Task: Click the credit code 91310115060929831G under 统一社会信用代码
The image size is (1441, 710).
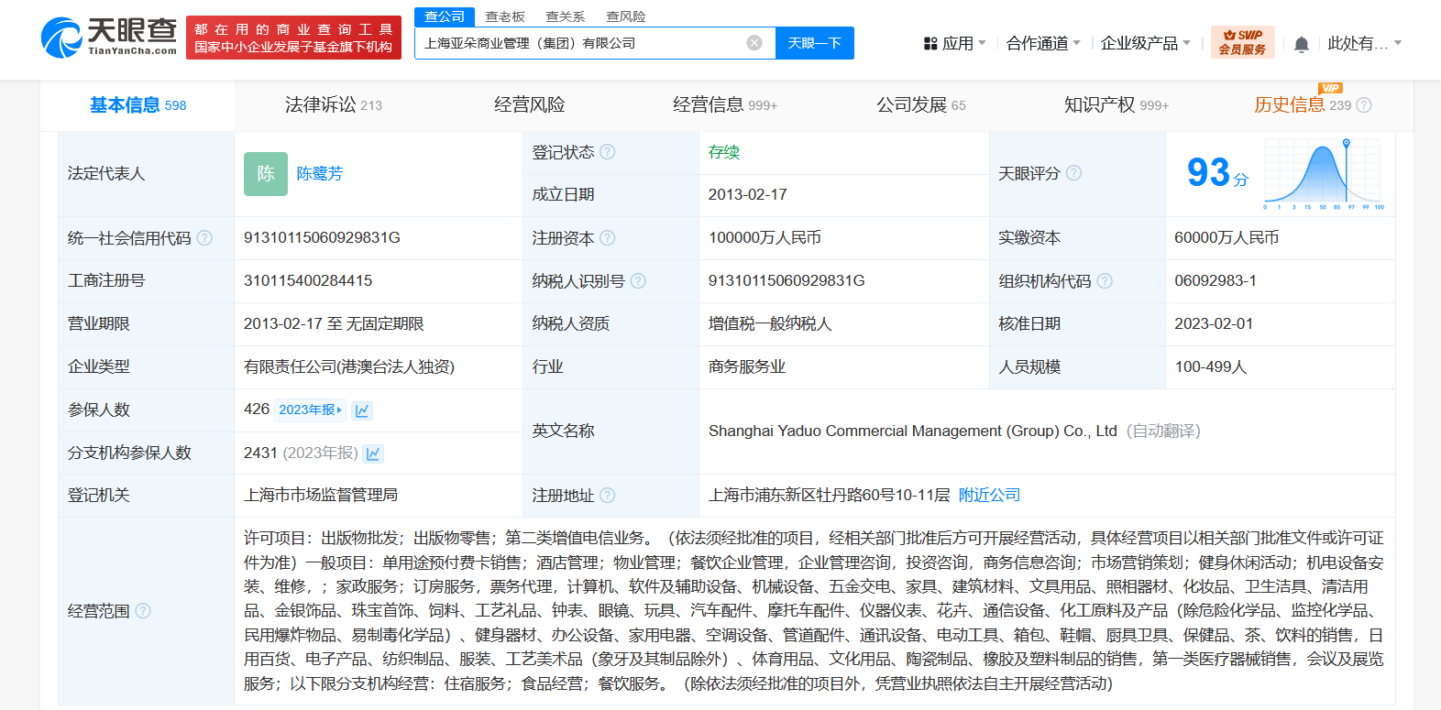Action: (x=322, y=238)
